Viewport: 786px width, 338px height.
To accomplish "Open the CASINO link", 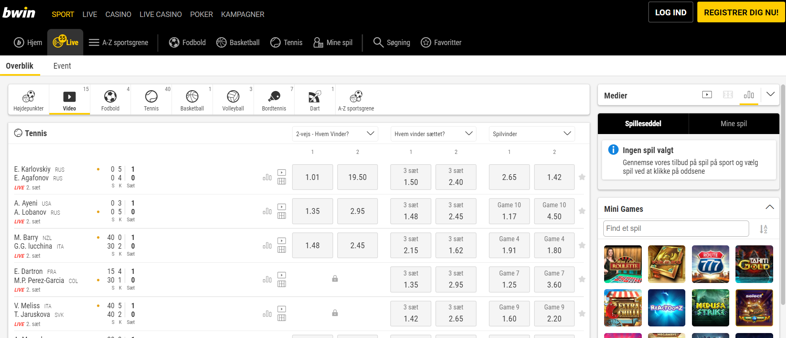I will 118,14.
